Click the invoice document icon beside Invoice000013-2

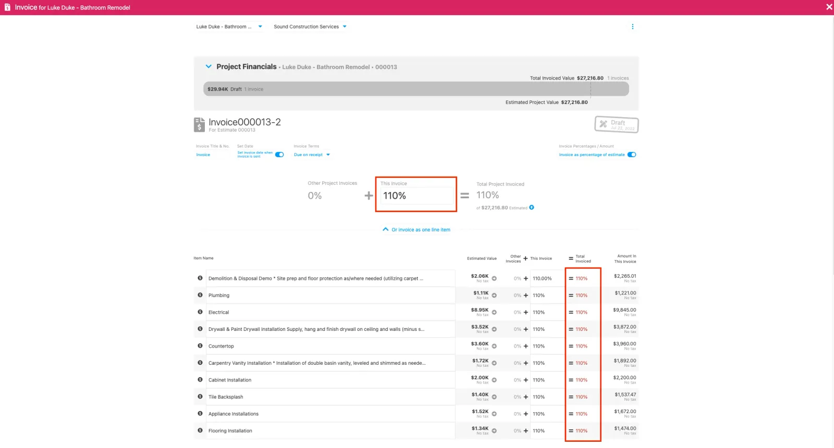point(199,125)
